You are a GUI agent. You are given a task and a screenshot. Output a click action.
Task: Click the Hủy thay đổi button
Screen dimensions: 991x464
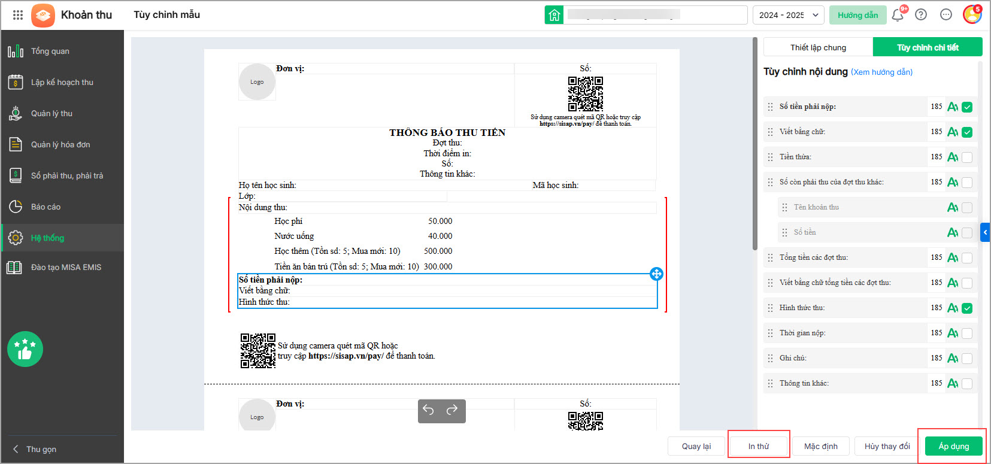pyautogui.click(x=887, y=446)
